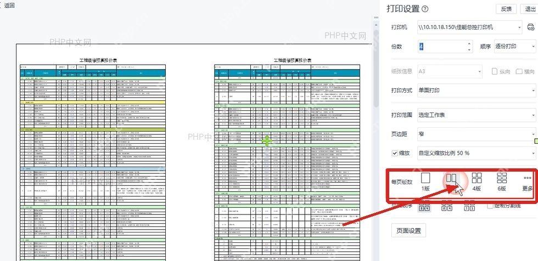This screenshot has width=538, height=261.
Task: Click the 页面设置 page setup button
Action: (408, 230)
